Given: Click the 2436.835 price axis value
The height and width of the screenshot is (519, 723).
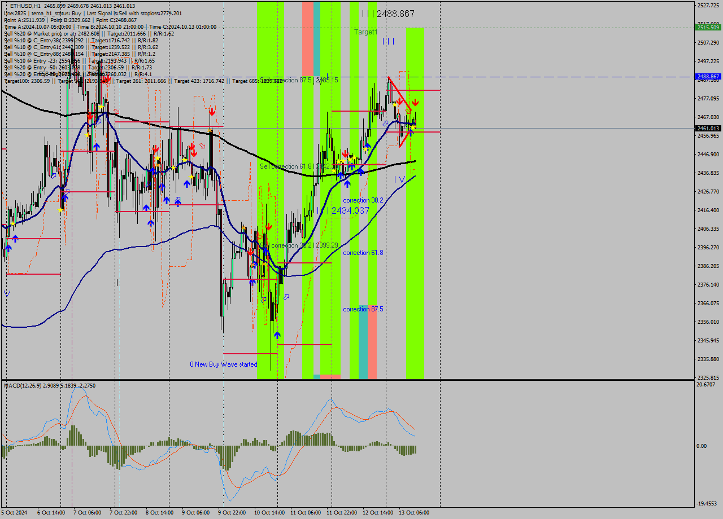Looking at the screenshot, I should [x=708, y=173].
